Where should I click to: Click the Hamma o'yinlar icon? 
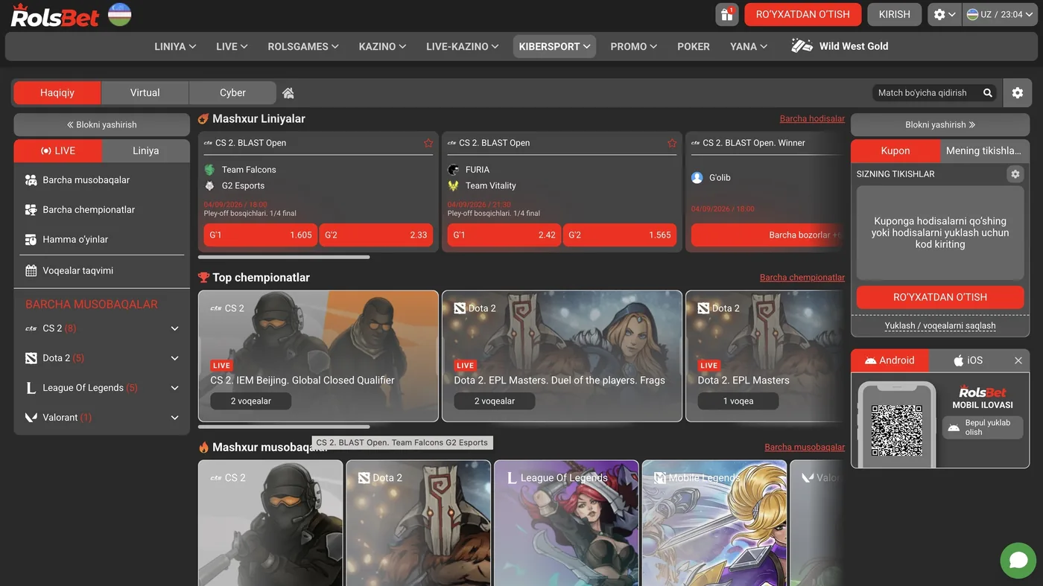click(31, 240)
